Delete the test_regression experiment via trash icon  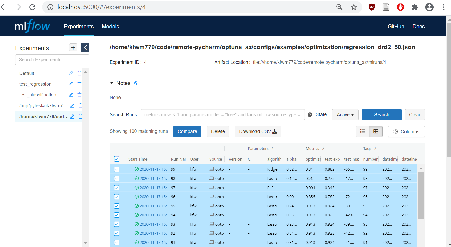click(79, 84)
